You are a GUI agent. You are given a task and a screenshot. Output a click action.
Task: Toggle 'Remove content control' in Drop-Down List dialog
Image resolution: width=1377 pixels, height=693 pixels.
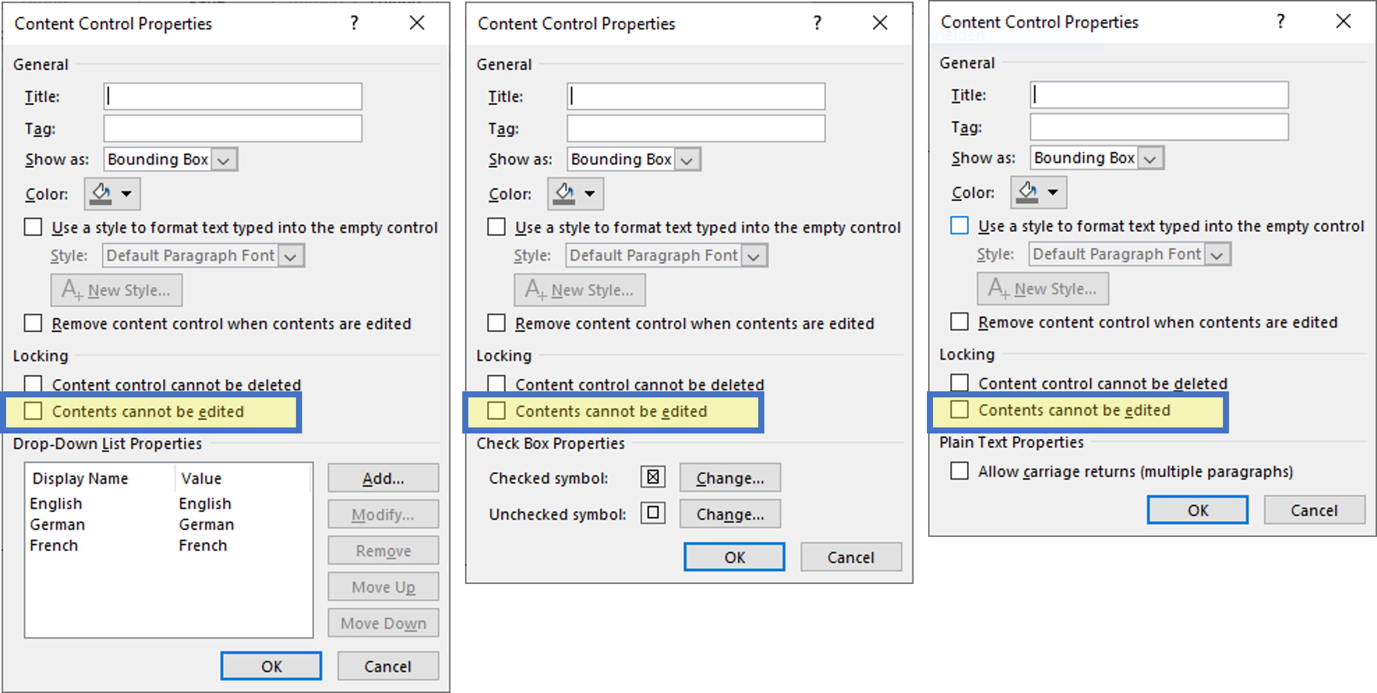33,323
